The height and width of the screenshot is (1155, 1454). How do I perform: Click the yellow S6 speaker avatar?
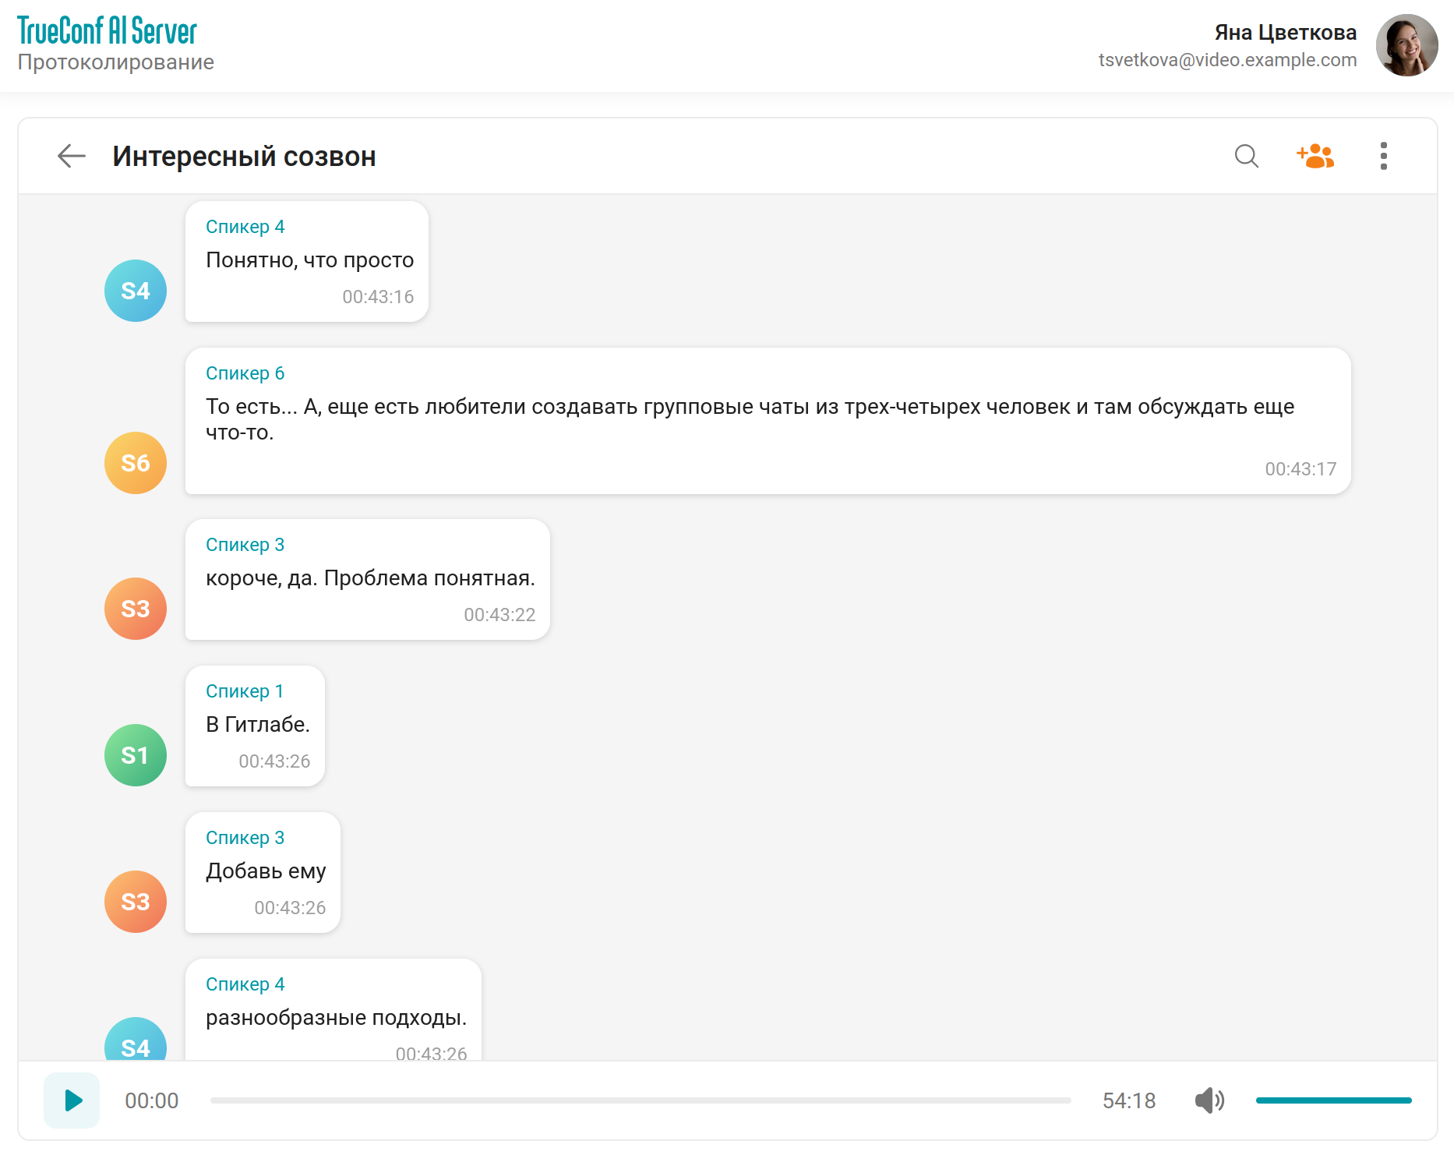136,463
